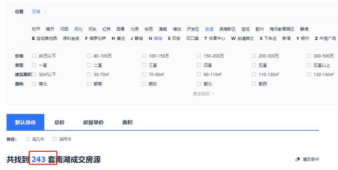Select the 滨海新区 district

pyautogui.click(x=227, y=29)
